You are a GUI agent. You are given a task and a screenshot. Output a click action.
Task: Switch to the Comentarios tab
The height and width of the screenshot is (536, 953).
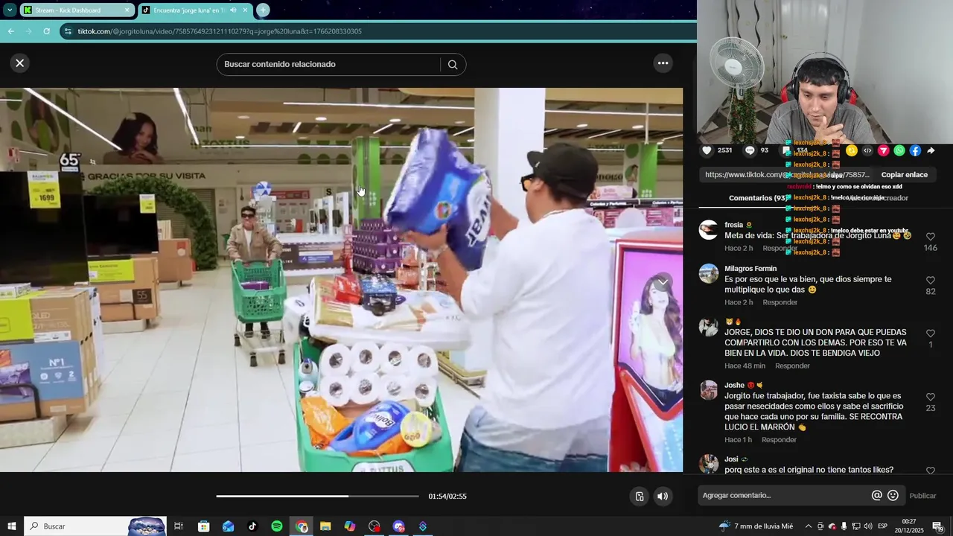click(758, 198)
